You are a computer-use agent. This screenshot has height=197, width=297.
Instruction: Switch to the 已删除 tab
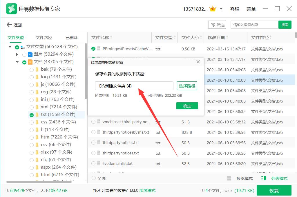(72, 38)
